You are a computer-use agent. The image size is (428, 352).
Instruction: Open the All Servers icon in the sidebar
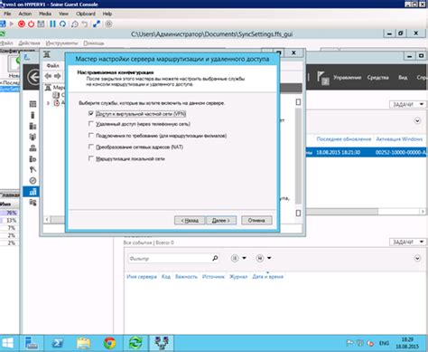point(33,126)
